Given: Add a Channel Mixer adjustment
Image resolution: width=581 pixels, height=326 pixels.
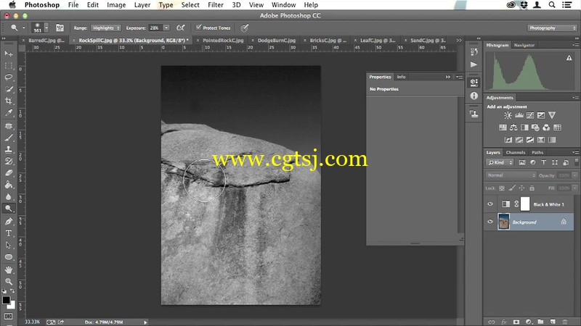Looking at the screenshot, I should pyautogui.click(x=546, y=128).
